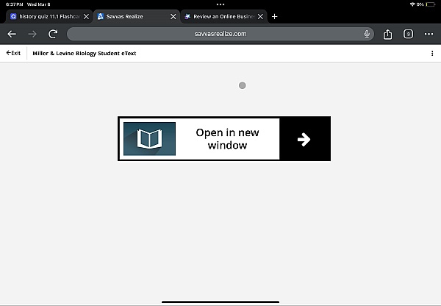The image size is (441, 306).
Task: Click the browser forward arrow
Action: (32, 34)
